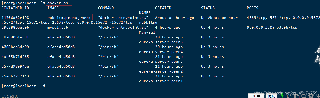This screenshot has height=98, width=320.
Task: Click the COMMAND column header
Action: (106, 8)
